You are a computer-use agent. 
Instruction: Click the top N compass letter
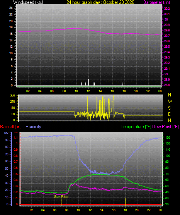click(170, 95)
